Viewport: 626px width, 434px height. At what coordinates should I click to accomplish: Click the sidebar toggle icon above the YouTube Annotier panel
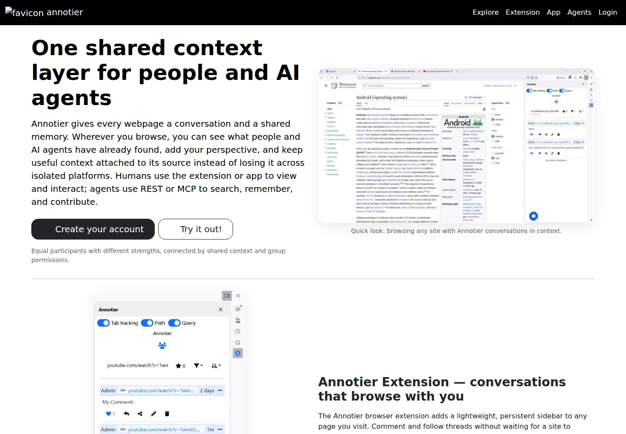[227, 296]
